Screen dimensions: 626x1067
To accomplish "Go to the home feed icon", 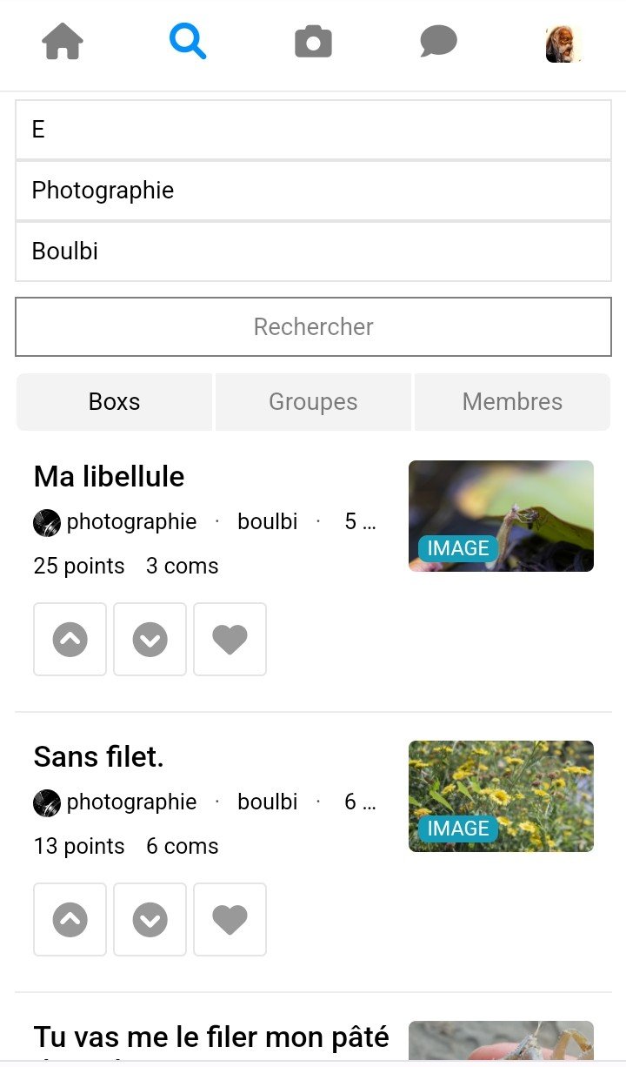I will [63, 42].
